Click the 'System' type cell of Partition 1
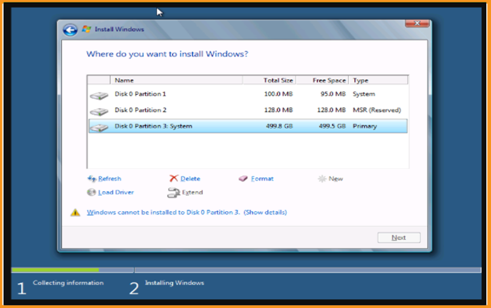 [x=363, y=94]
